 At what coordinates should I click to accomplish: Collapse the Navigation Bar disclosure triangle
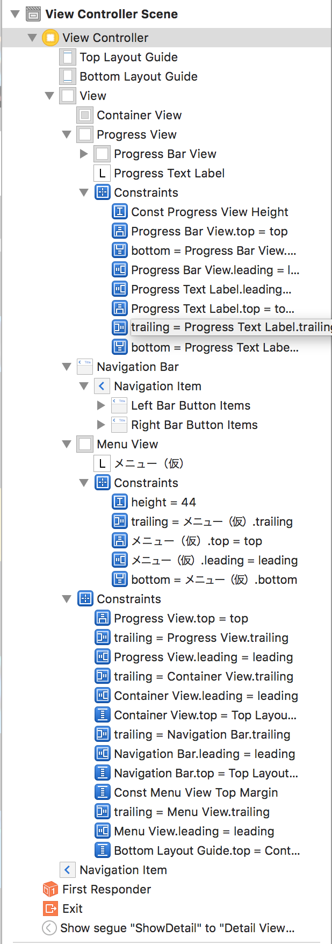tap(67, 367)
